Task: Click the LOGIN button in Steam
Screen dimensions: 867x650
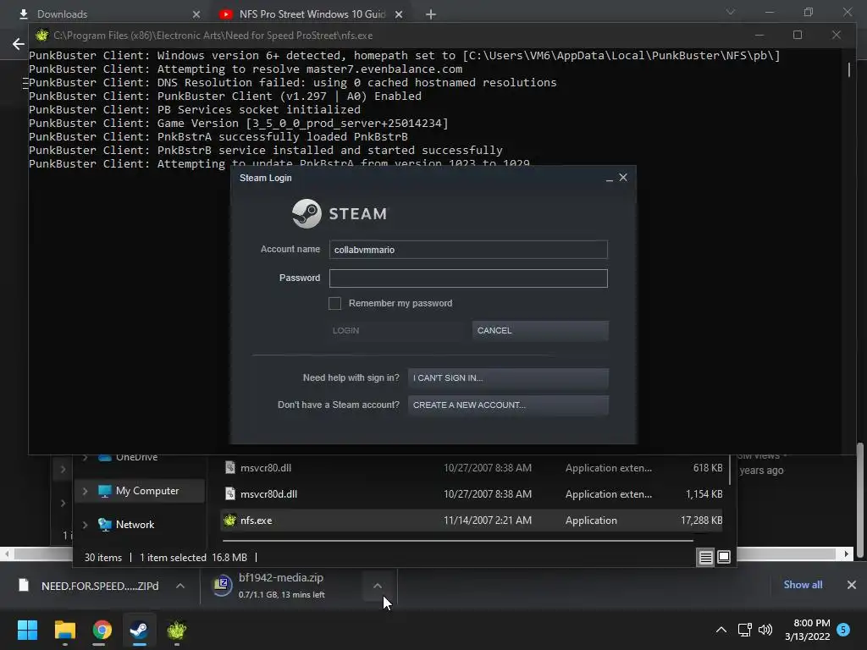Action: click(x=396, y=330)
